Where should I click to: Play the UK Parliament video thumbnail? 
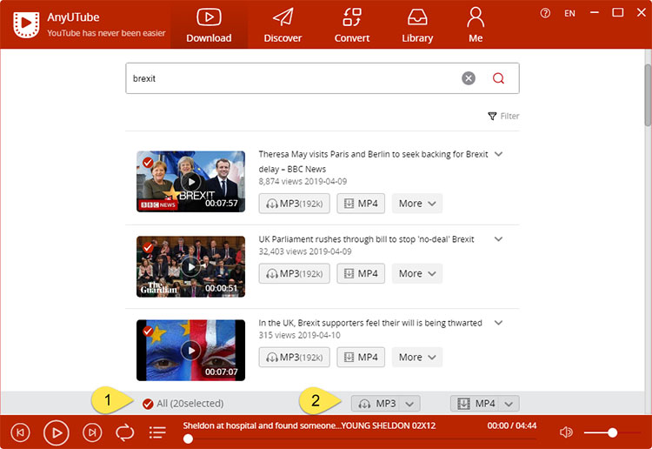pyautogui.click(x=191, y=267)
